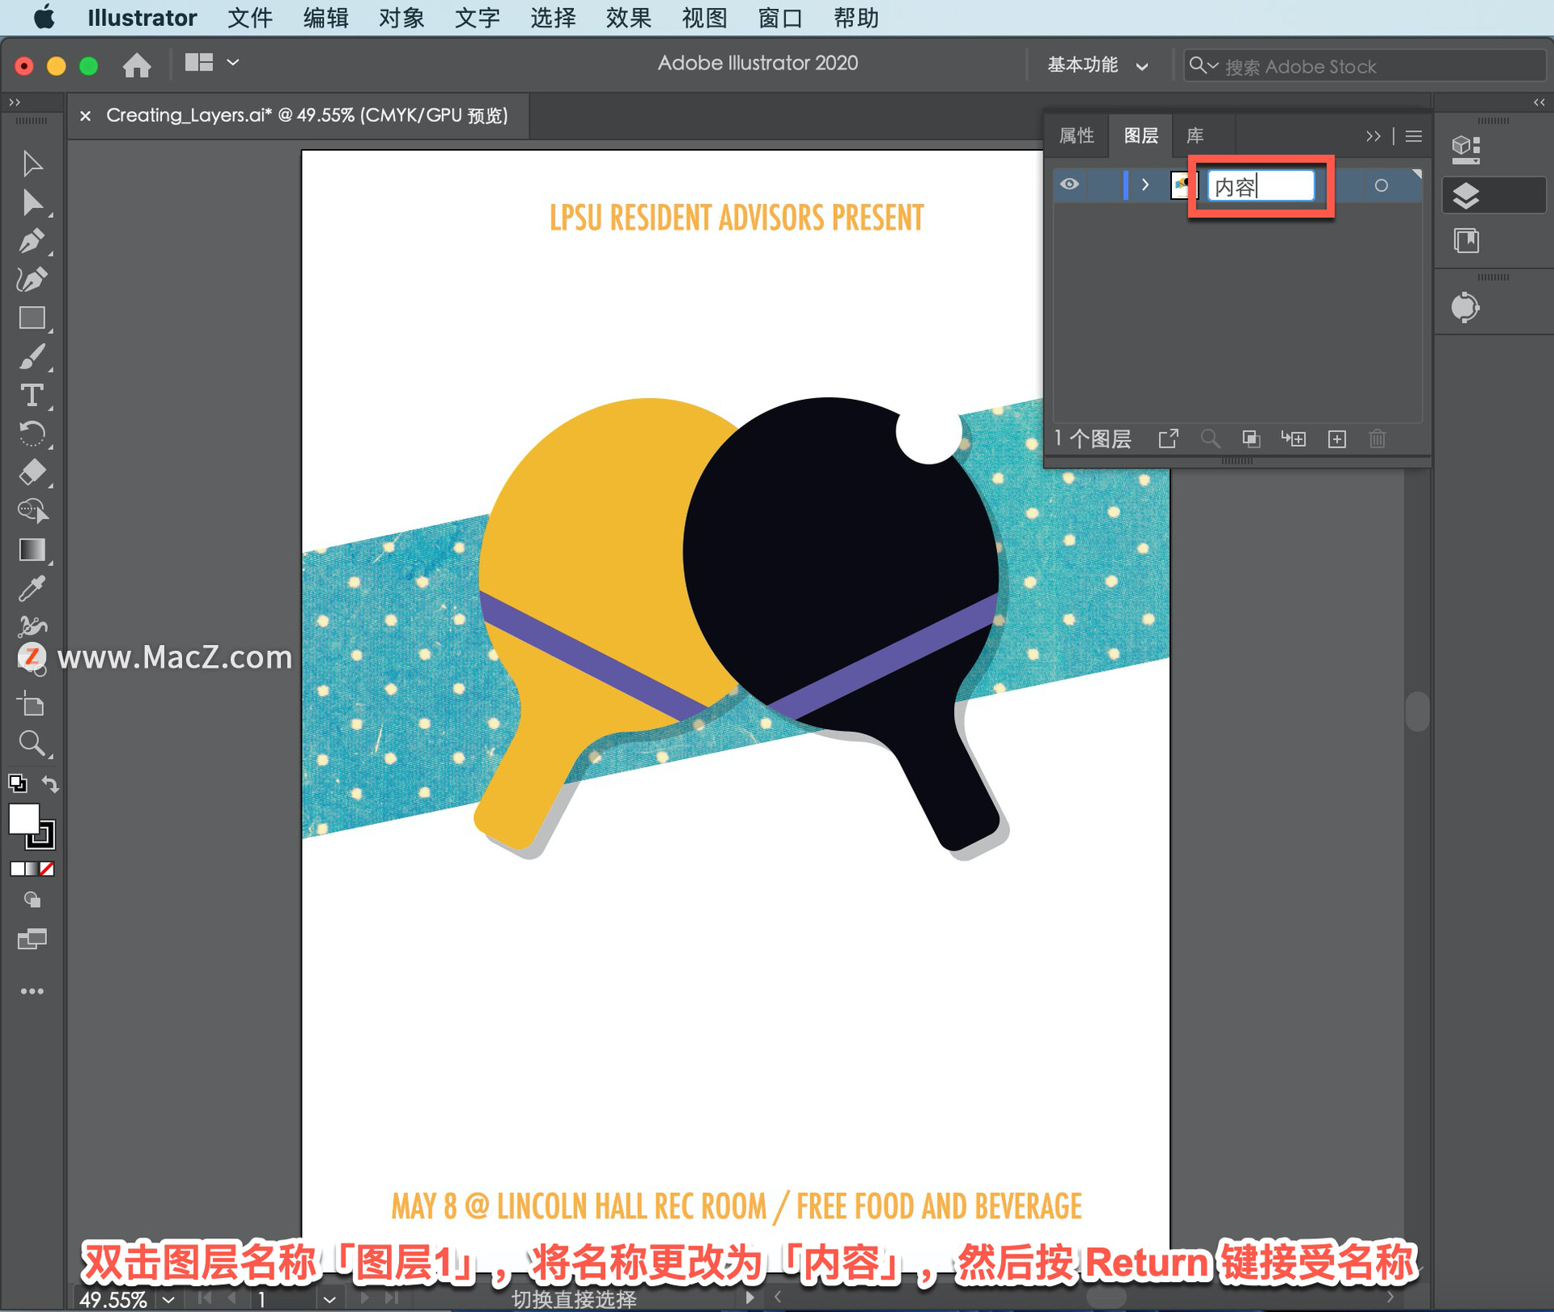Select the Rectangle tool
Screen dimensions: 1554x1312
[x=31, y=318]
